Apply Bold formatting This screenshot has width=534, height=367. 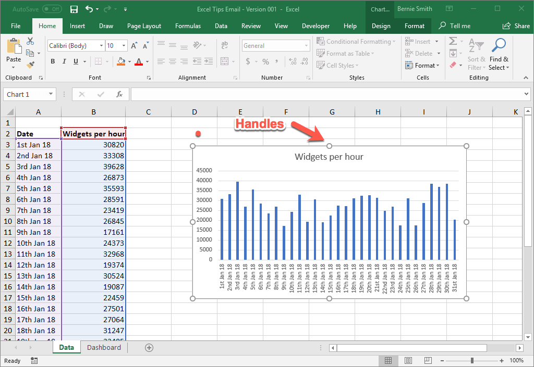pyautogui.click(x=53, y=61)
